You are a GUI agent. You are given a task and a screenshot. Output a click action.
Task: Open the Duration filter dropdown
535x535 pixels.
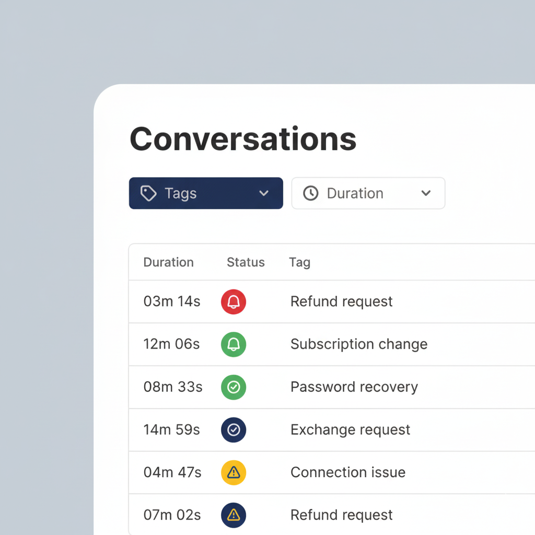pos(368,193)
